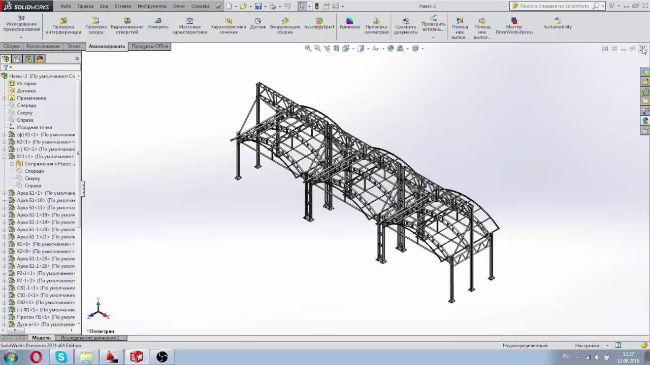This screenshot has height=365, width=650.
Task: Open Визуализация сборки
Action: click(x=285, y=26)
